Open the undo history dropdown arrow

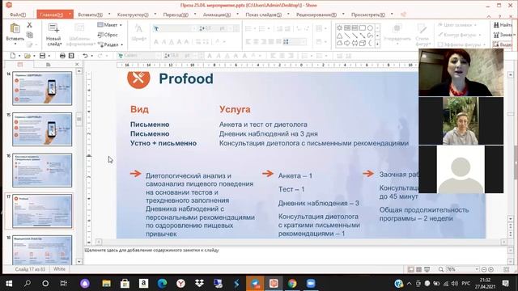coord(91,56)
